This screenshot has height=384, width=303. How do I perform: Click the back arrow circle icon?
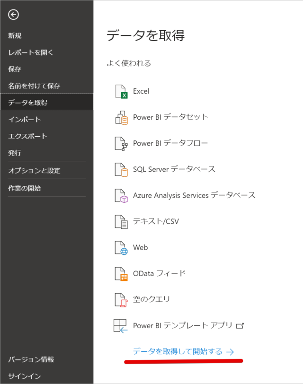click(x=13, y=15)
